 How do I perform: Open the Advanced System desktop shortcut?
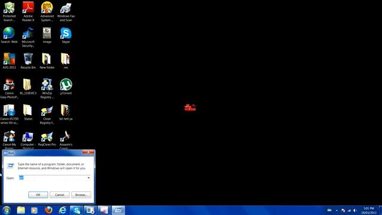(x=47, y=11)
